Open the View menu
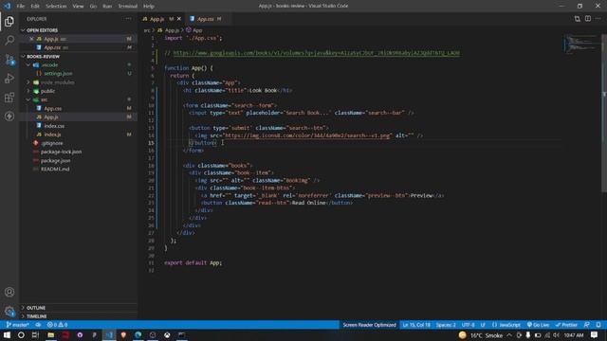Viewport: 607px width, 341px height. pos(78,7)
